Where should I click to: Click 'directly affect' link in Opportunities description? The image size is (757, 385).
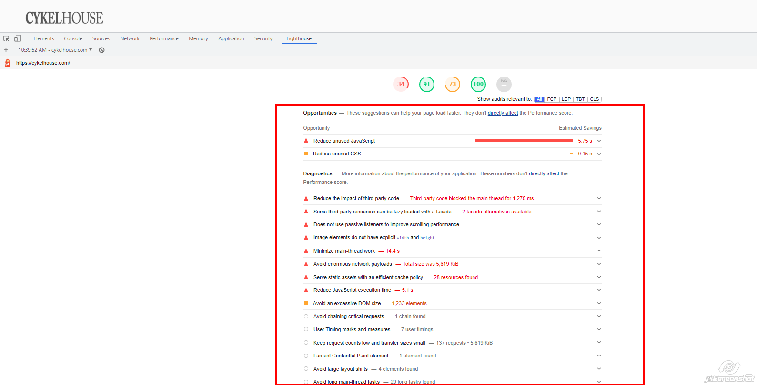(503, 113)
